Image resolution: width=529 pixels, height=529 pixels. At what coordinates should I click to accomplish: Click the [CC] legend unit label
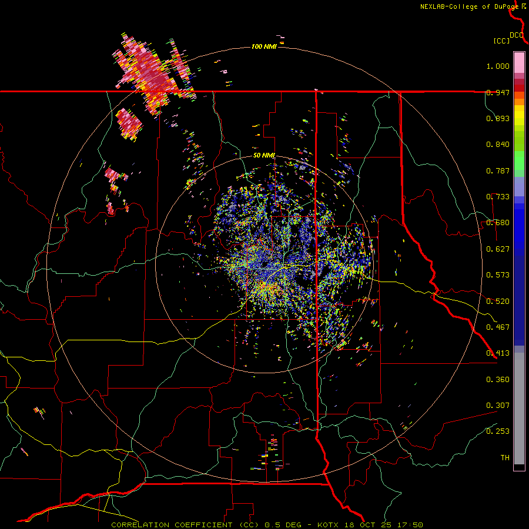coord(501,41)
